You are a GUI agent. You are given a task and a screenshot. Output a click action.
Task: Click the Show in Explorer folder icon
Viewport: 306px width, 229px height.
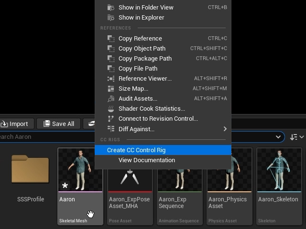[111, 18]
